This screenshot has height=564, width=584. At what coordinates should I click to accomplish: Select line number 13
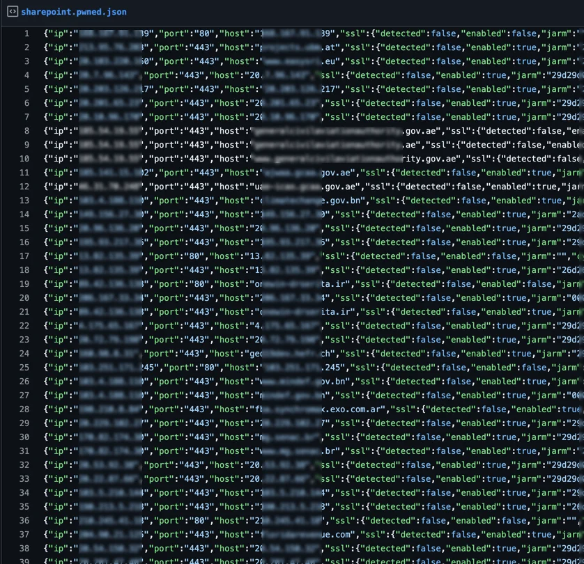point(24,201)
